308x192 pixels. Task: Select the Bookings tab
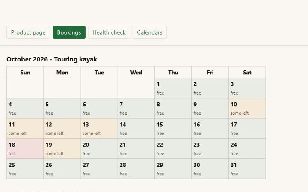(69, 32)
